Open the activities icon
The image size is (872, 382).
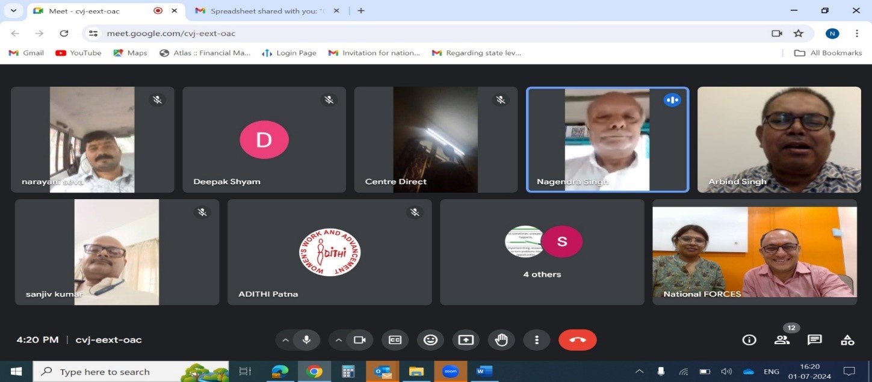[x=847, y=340]
